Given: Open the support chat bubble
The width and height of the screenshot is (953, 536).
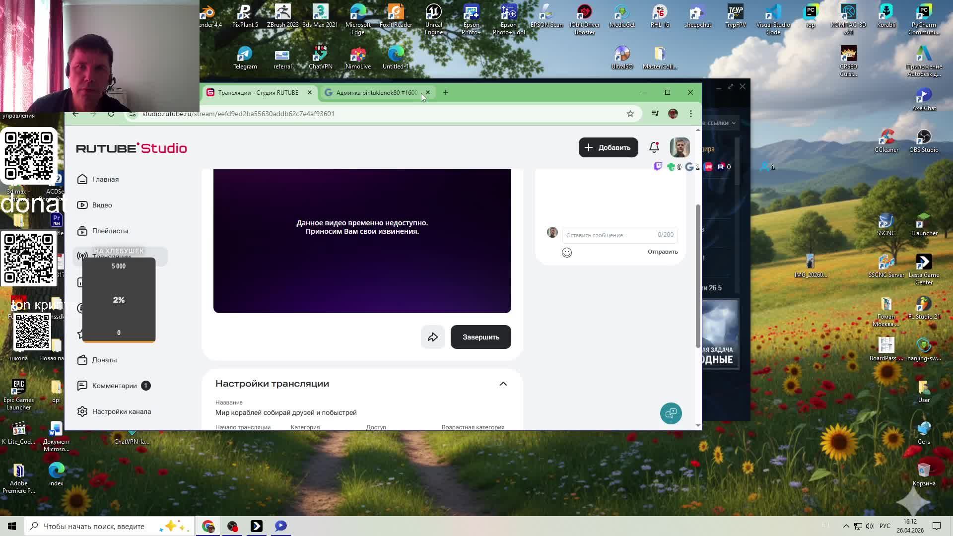Looking at the screenshot, I should coord(671,413).
